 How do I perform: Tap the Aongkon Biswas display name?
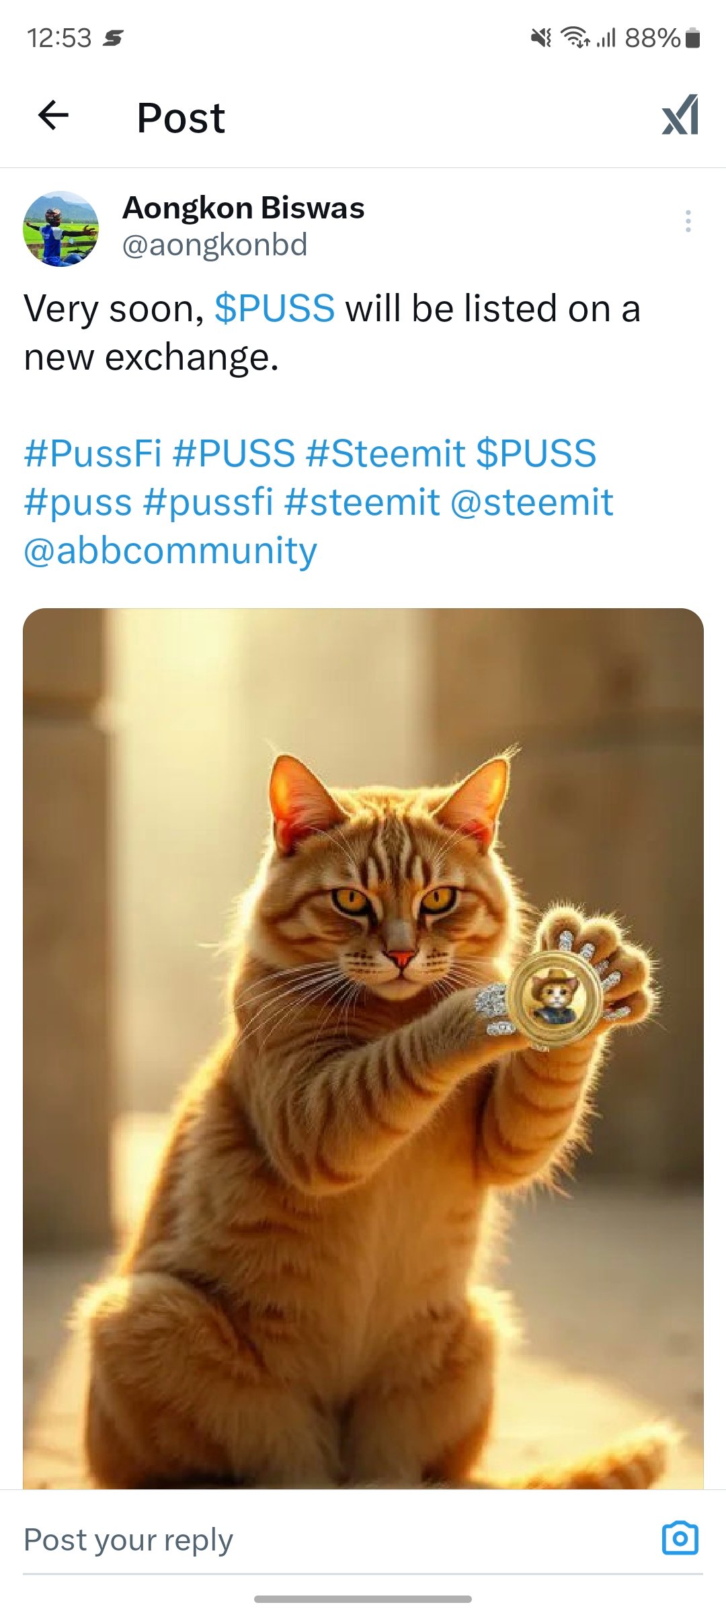(243, 208)
